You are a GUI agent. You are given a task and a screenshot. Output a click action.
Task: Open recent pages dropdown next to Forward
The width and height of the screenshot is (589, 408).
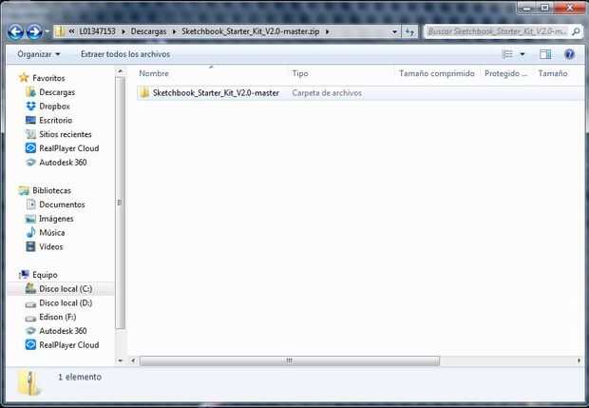pyautogui.click(x=47, y=32)
